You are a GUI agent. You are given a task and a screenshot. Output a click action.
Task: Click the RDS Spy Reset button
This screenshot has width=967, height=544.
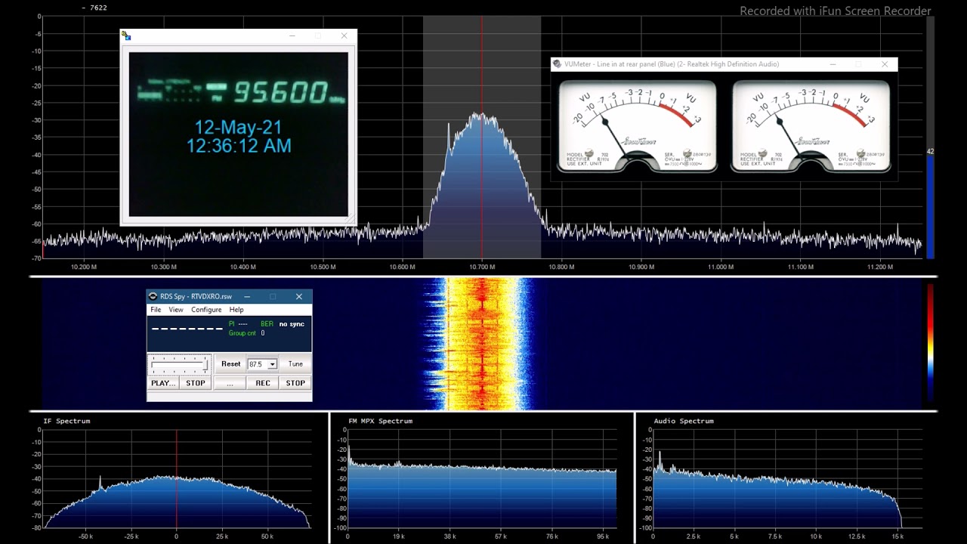[x=230, y=364]
